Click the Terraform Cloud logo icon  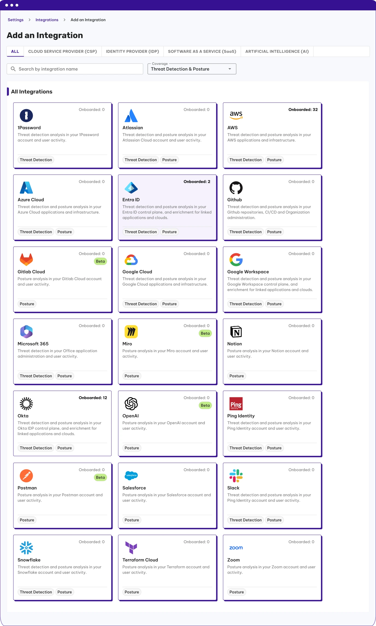131,548
